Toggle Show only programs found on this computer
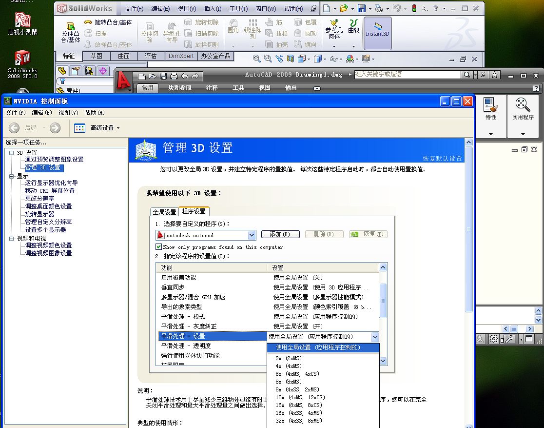The width and height of the screenshot is (544, 428). pyautogui.click(x=158, y=246)
